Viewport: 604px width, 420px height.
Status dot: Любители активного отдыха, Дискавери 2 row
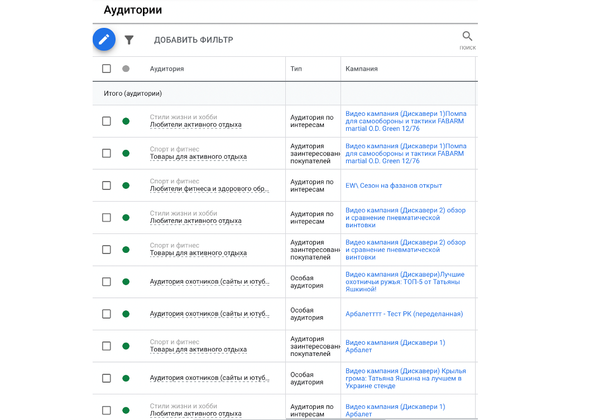[126, 217]
